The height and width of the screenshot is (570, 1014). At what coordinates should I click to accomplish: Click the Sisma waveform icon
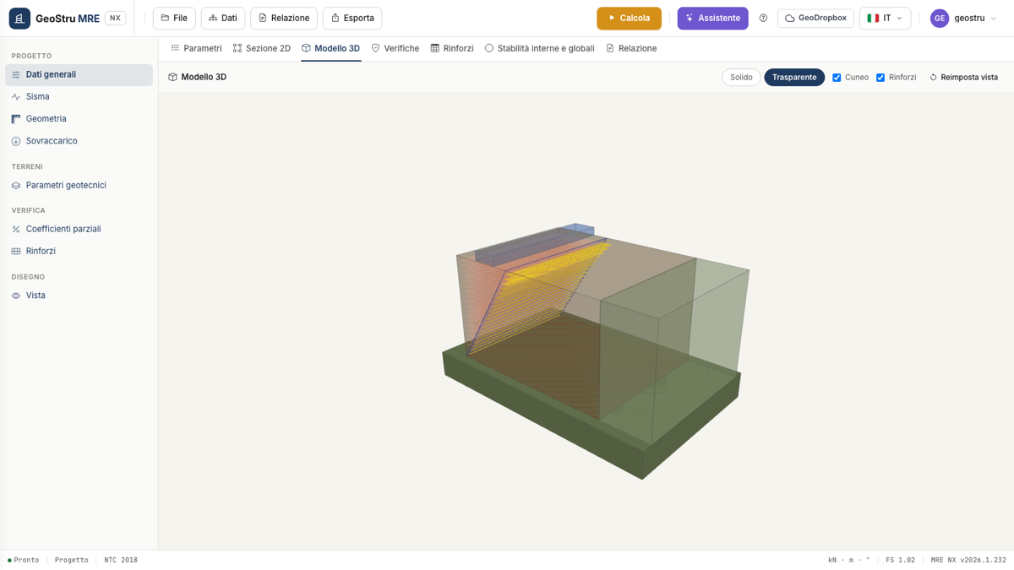16,97
